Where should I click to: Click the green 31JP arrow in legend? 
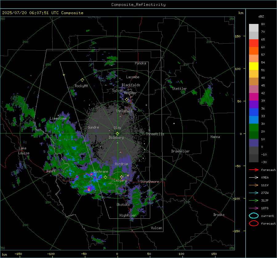pyautogui.click(x=254, y=200)
